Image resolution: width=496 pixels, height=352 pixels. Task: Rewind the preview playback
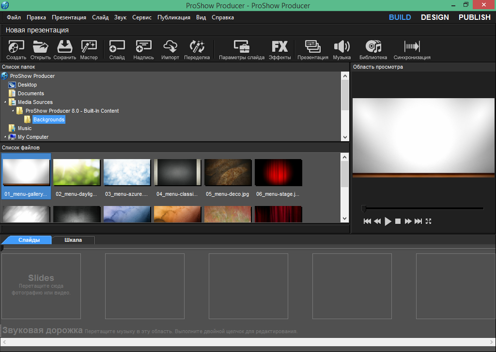[377, 221]
